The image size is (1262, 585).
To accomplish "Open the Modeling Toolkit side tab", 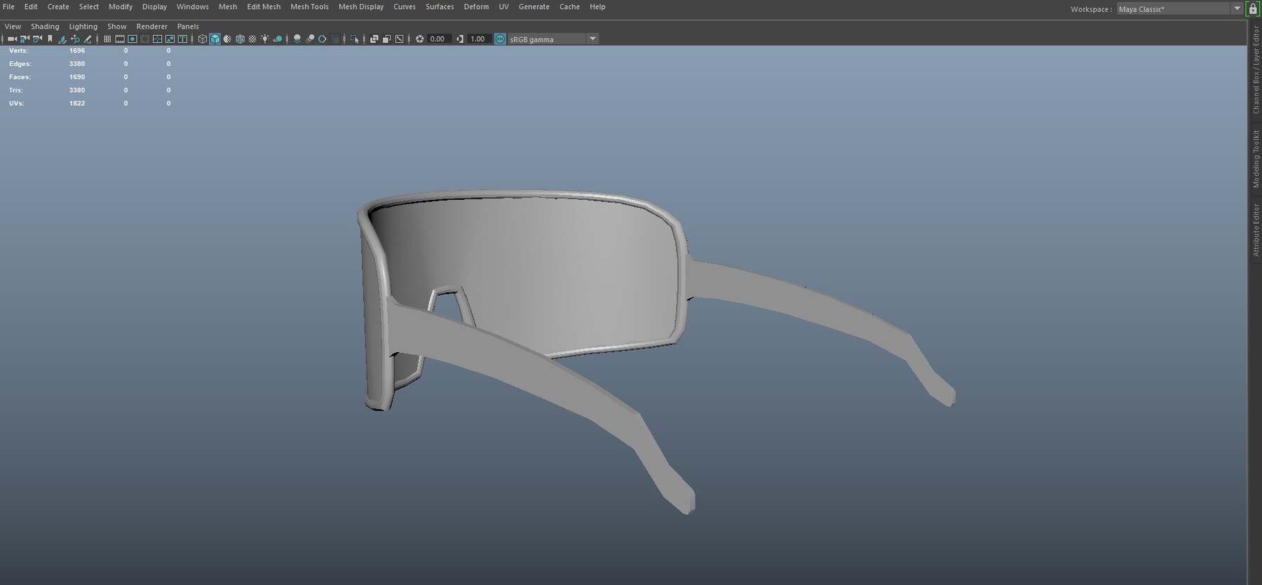I will pyautogui.click(x=1256, y=159).
